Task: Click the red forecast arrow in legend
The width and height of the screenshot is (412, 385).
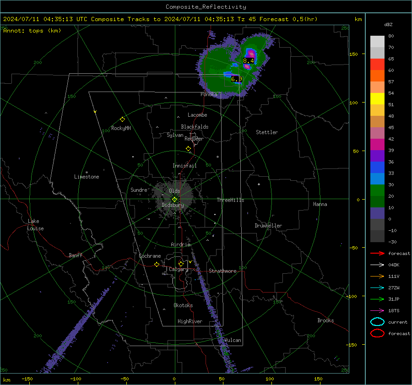Action: 377,253
